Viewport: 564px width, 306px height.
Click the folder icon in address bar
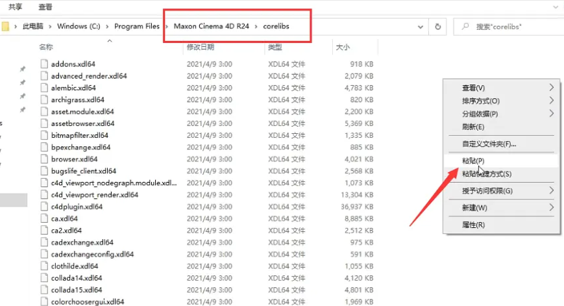point(5,26)
